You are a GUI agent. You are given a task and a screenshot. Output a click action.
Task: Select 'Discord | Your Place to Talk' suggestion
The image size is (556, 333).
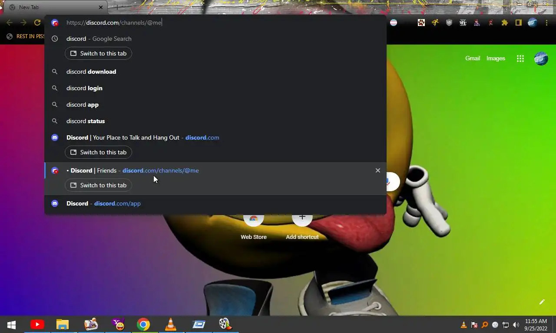pos(215,137)
